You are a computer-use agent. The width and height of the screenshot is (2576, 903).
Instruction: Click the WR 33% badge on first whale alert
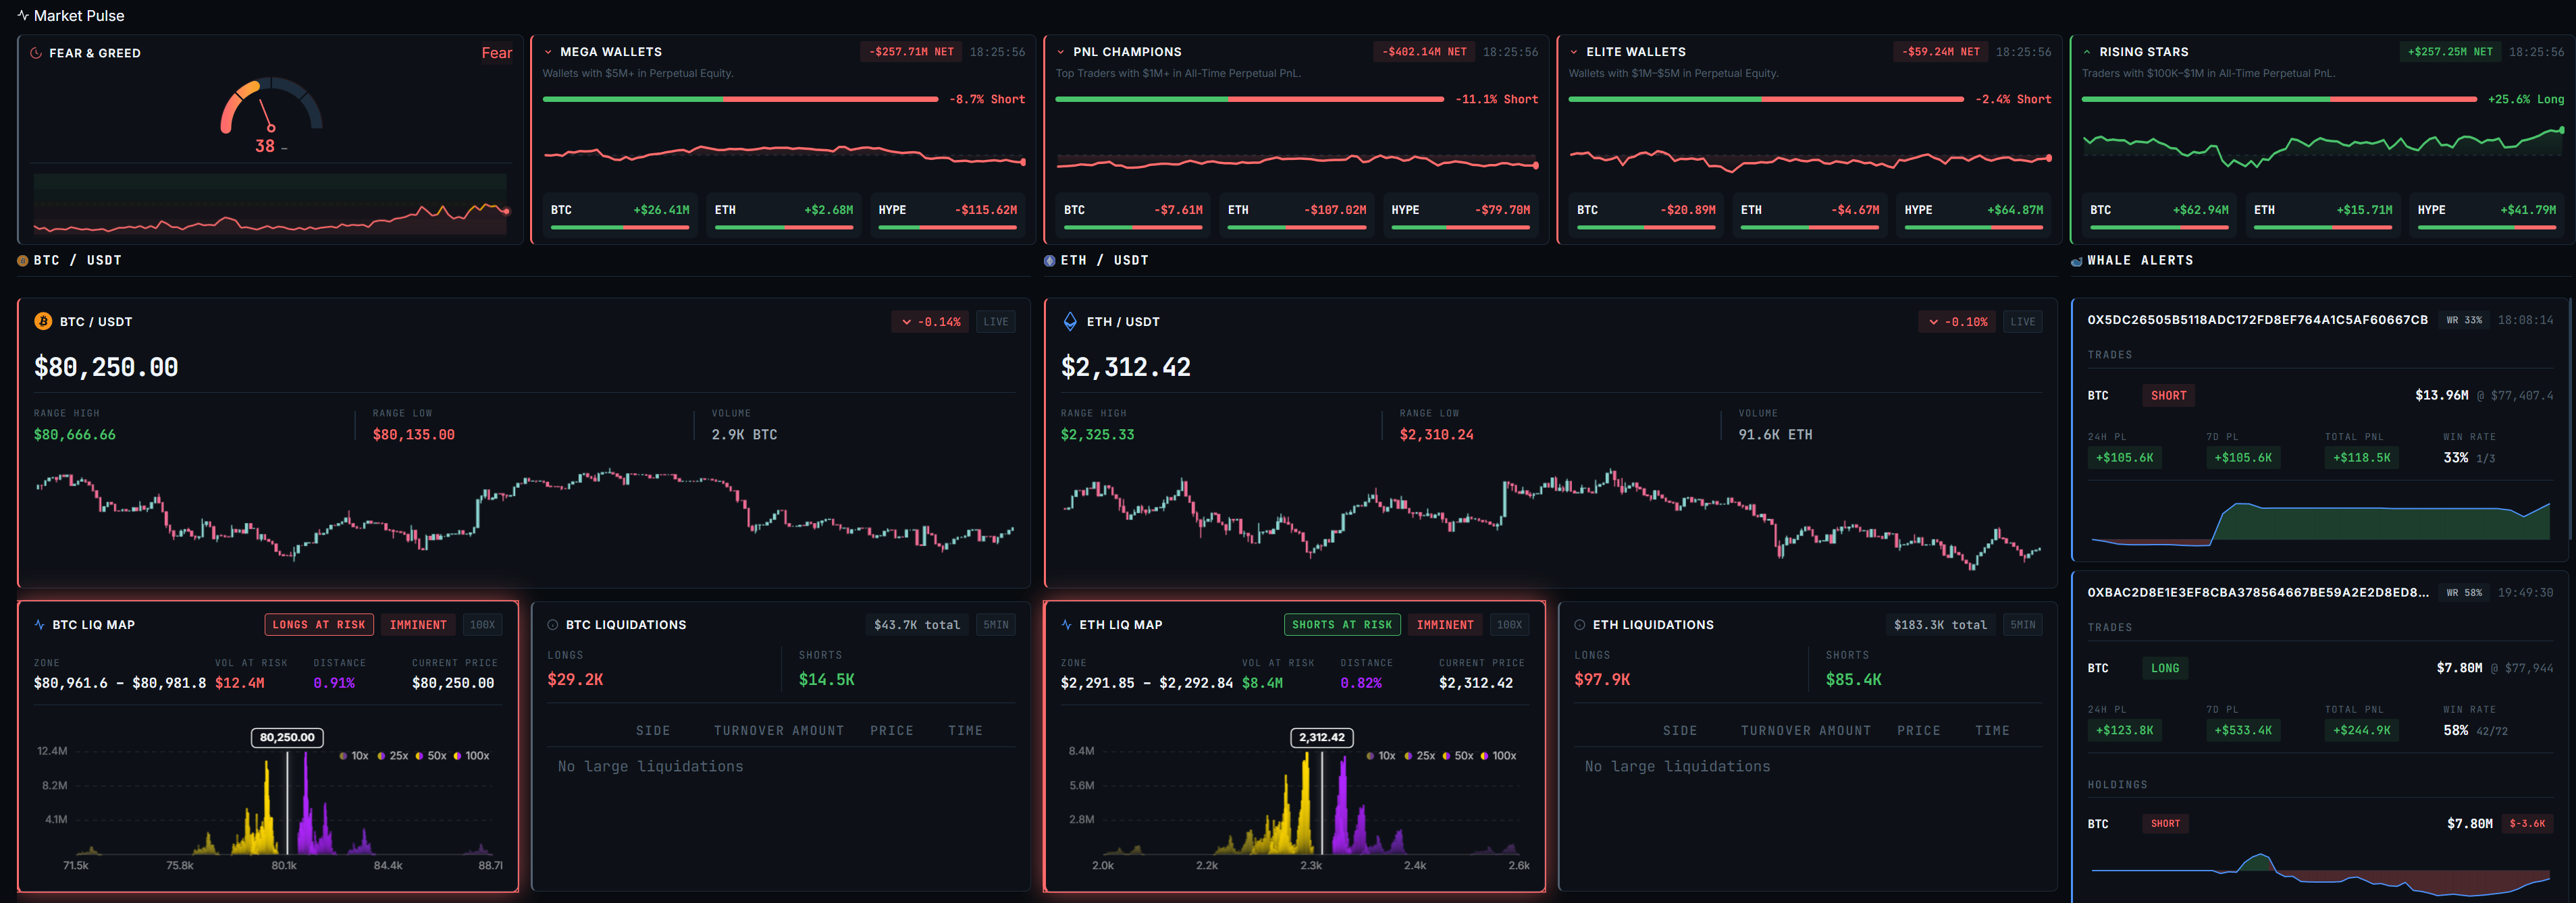click(x=2464, y=320)
